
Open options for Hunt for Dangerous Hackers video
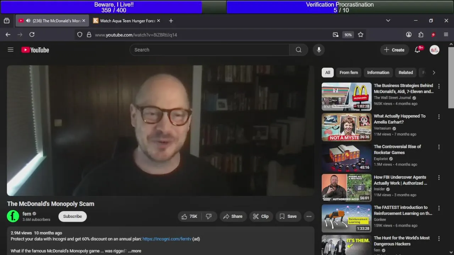tap(439, 238)
